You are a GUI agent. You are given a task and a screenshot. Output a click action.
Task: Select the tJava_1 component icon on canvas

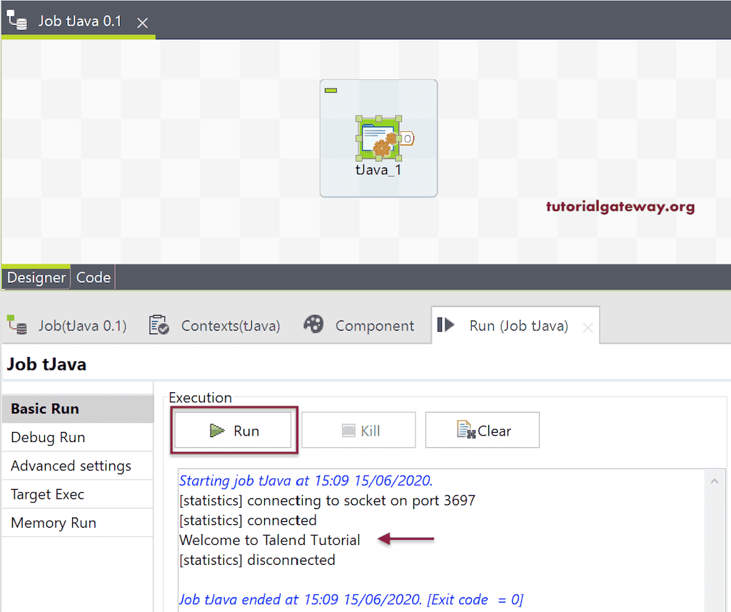(x=378, y=139)
